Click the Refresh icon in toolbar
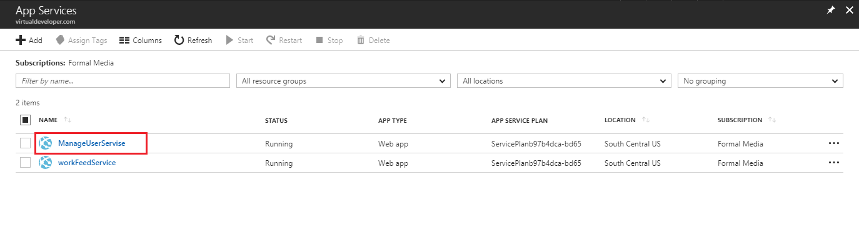This screenshot has width=859, height=230. coord(179,40)
